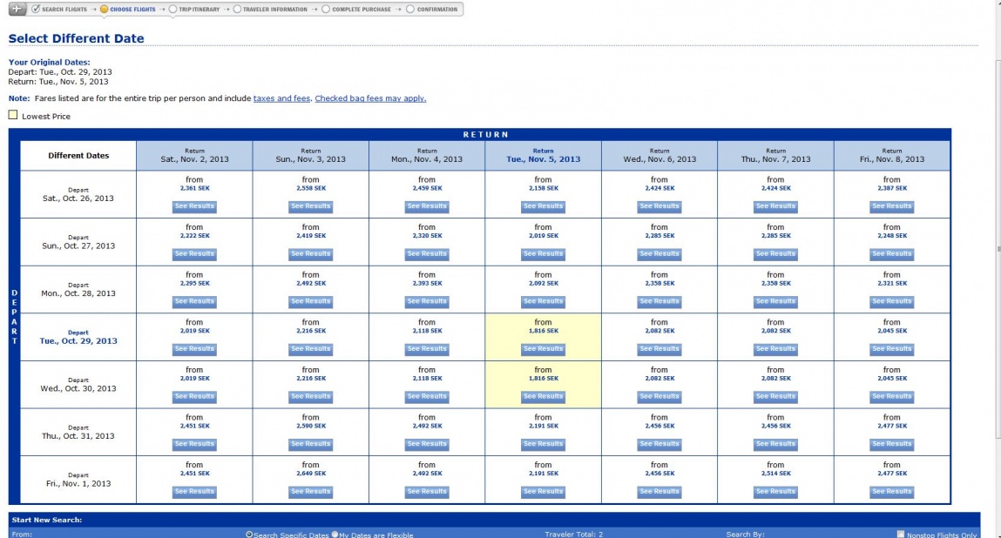1001x538 pixels.
Task: See Results for Nov. 1 depart, Nov. 8 return
Action: [892, 491]
